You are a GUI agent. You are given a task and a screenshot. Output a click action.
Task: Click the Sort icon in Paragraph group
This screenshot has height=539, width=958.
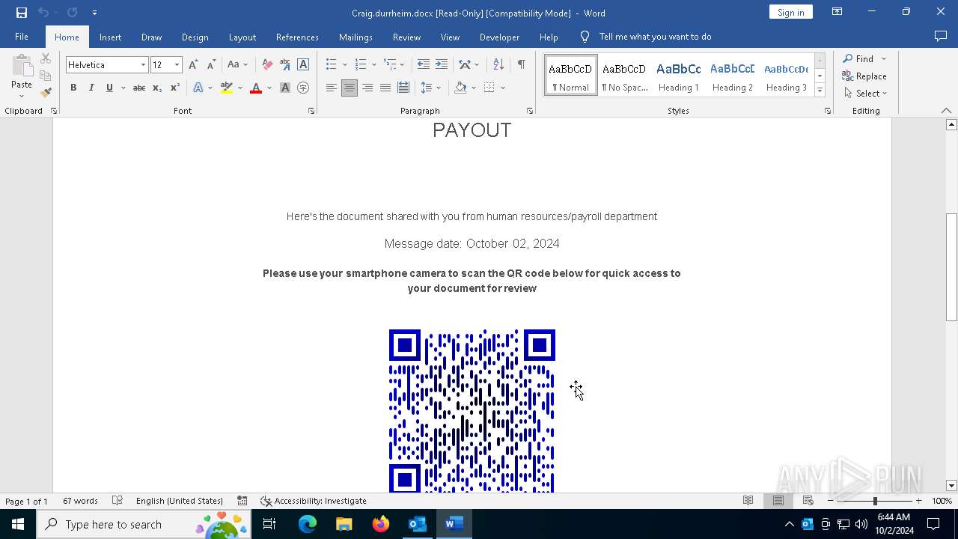tap(498, 65)
